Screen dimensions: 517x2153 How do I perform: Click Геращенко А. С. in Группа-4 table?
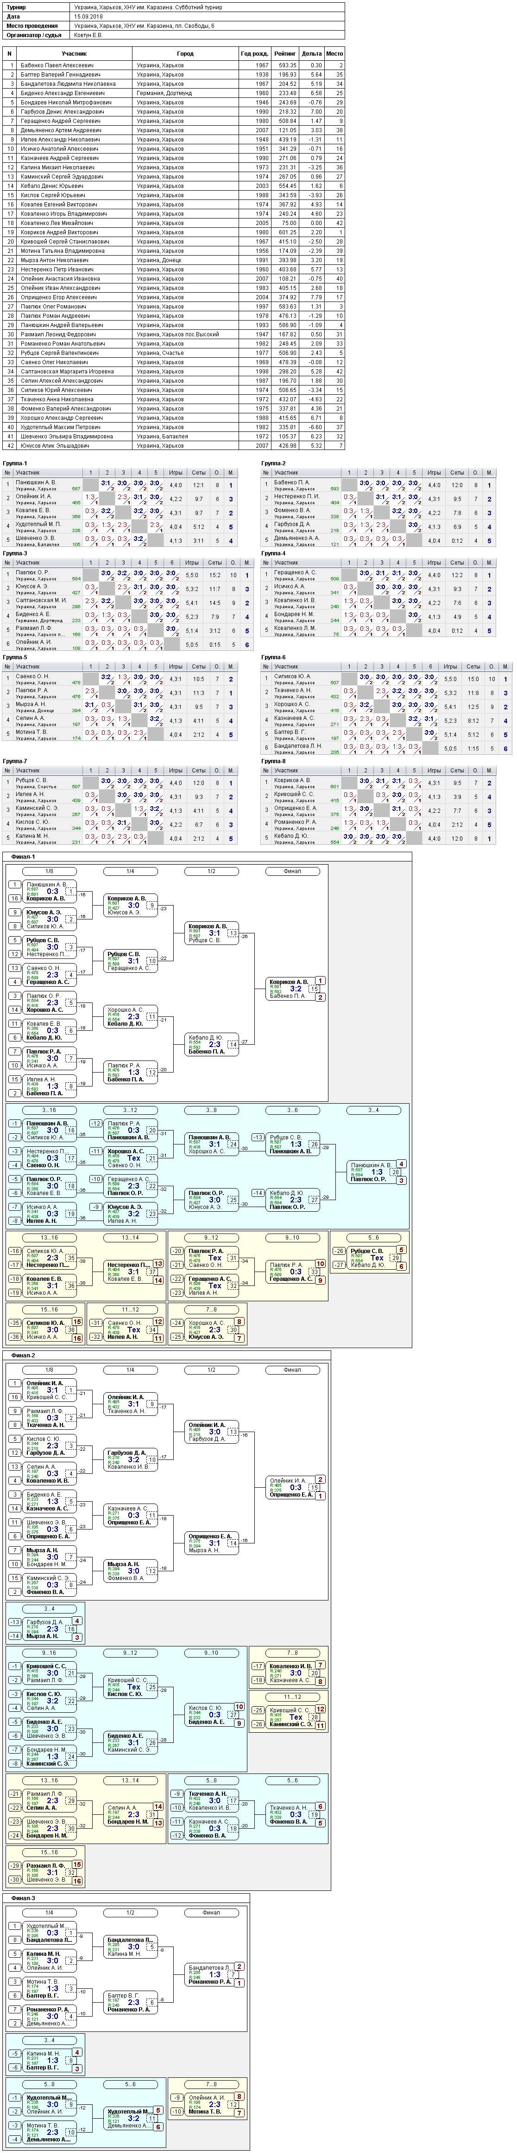[295, 572]
